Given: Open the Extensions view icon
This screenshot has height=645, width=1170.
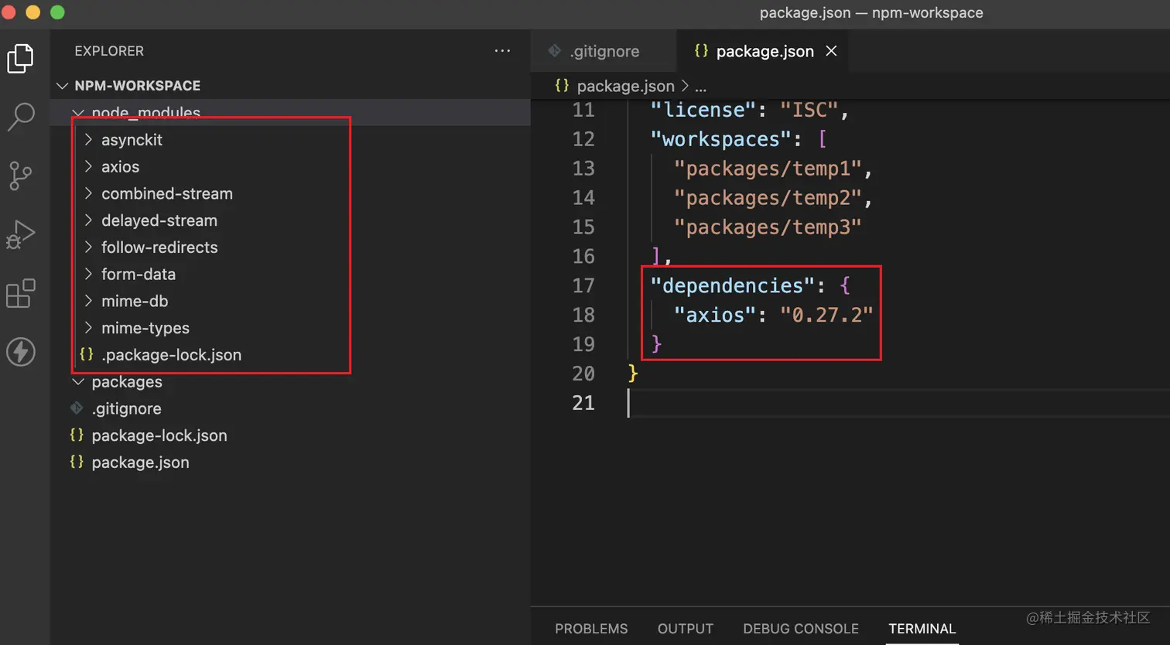Looking at the screenshot, I should click(x=21, y=293).
